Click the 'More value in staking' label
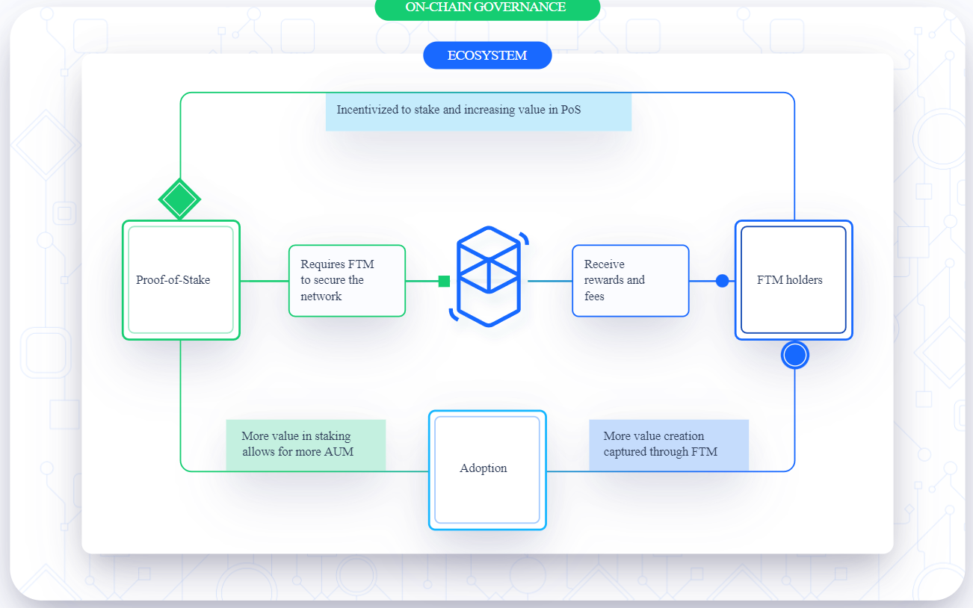The width and height of the screenshot is (973, 608). [306, 444]
